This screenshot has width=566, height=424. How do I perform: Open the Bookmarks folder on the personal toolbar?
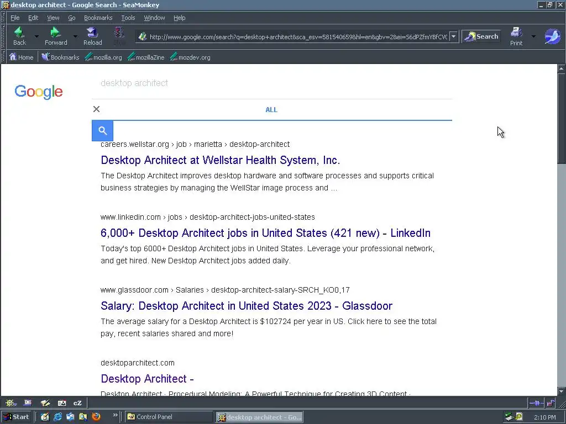click(x=60, y=57)
